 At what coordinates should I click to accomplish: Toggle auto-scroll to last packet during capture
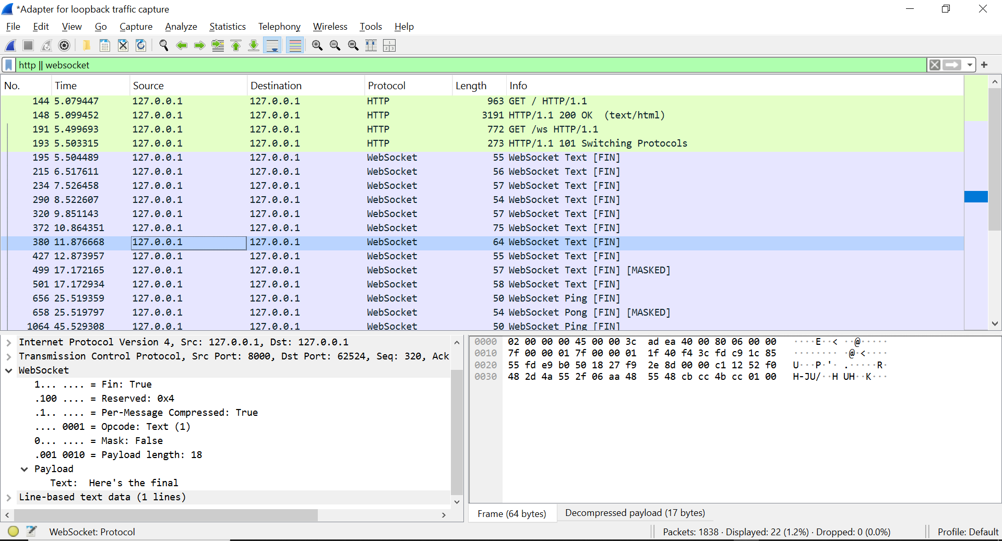272,46
